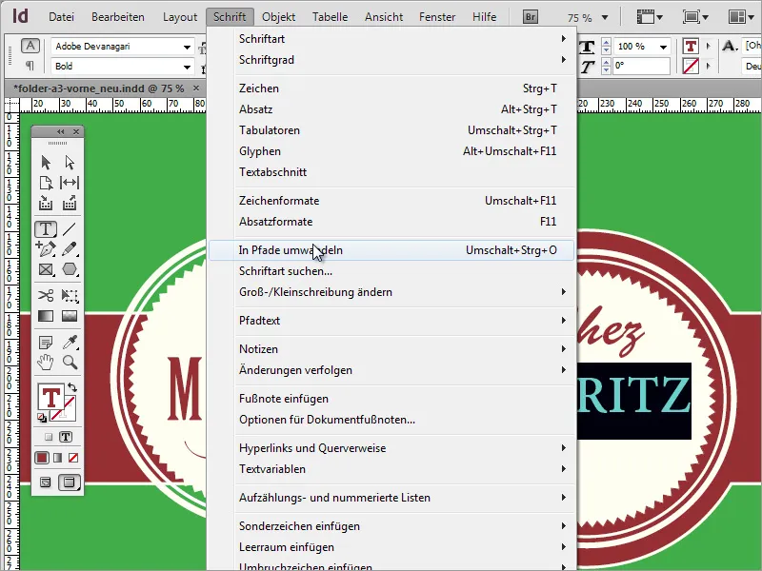
Task: Select the Rectangle Frame tool
Action: tap(46, 269)
